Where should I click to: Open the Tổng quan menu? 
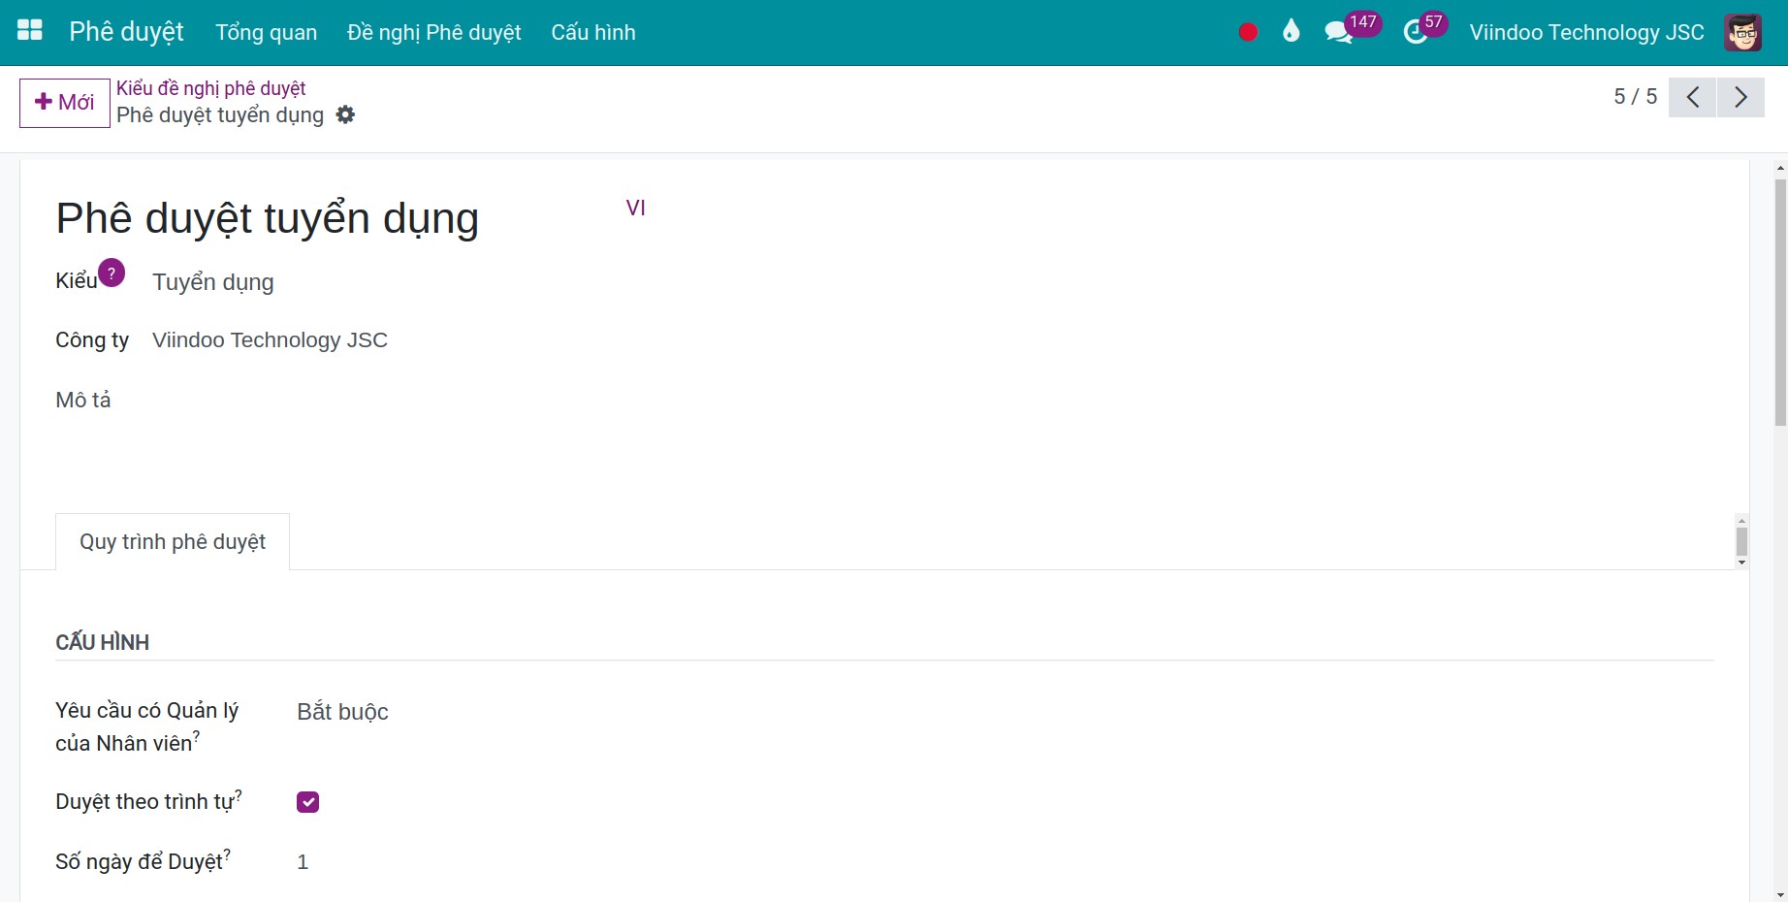pyautogui.click(x=266, y=32)
